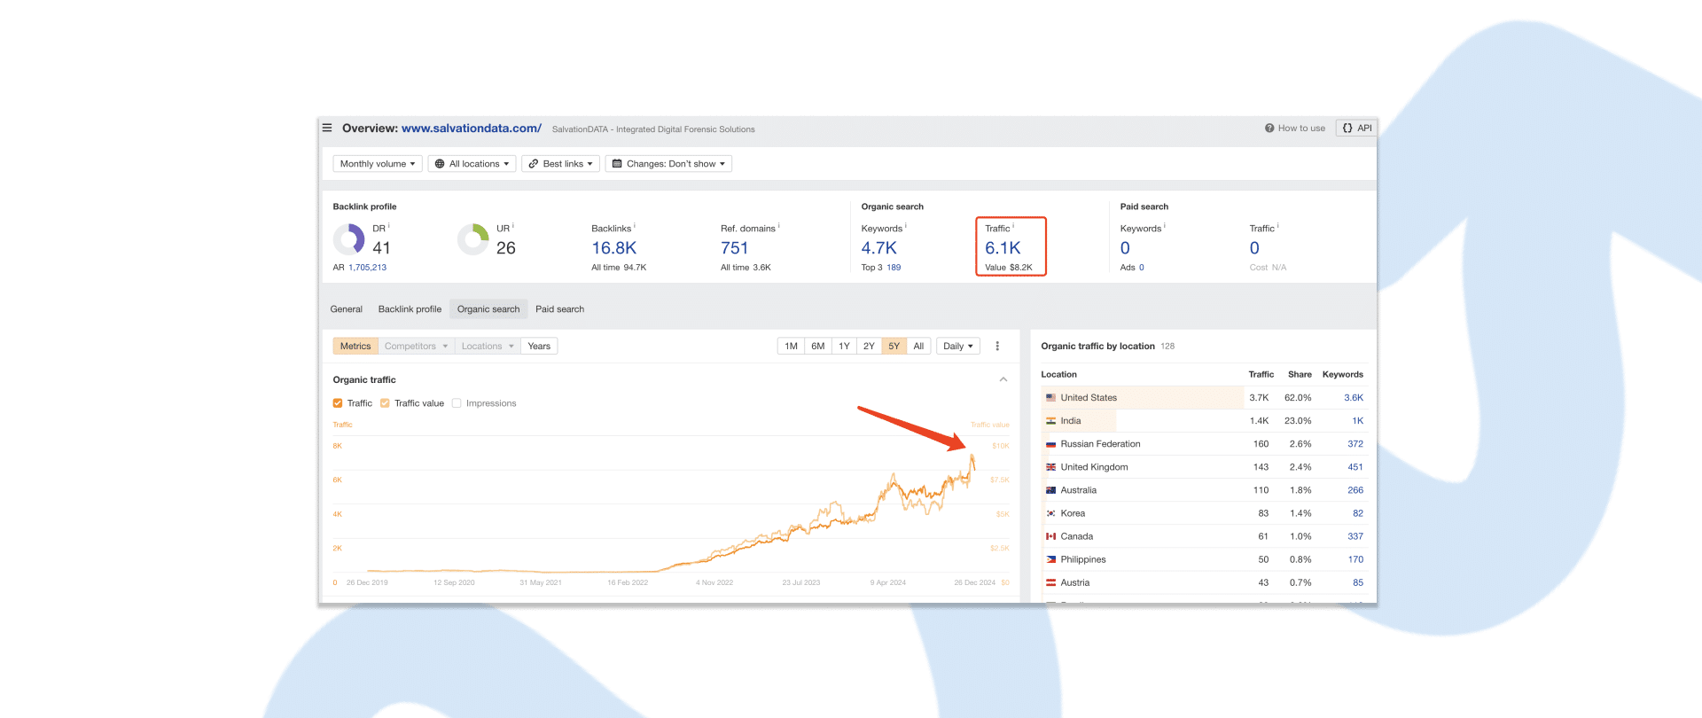Select the Years chart mode
The height and width of the screenshot is (718, 1702).
tap(539, 347)
